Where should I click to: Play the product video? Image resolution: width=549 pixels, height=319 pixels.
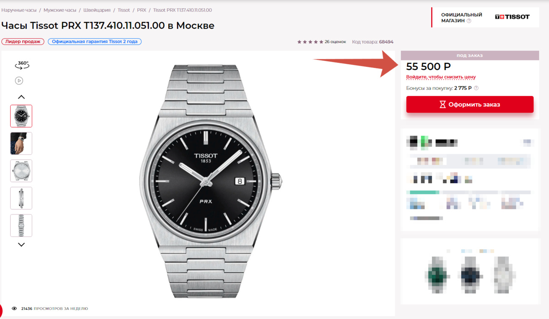point(19,80)
